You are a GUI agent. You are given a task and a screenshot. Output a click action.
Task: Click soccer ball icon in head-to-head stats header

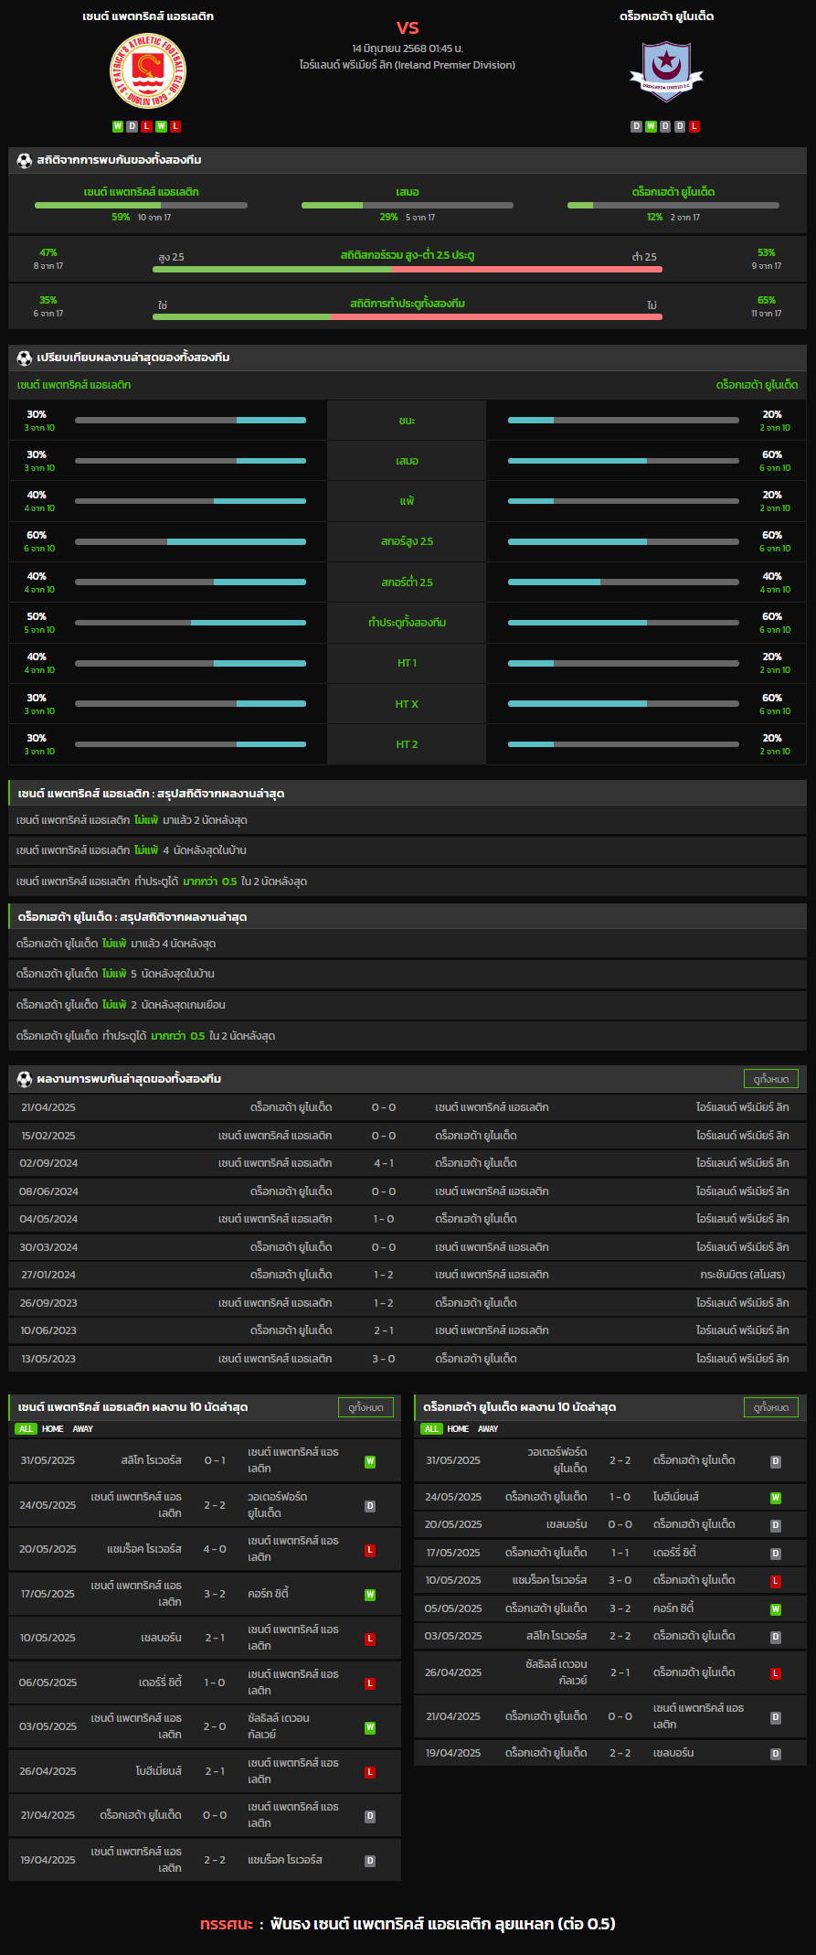point(25,160)
